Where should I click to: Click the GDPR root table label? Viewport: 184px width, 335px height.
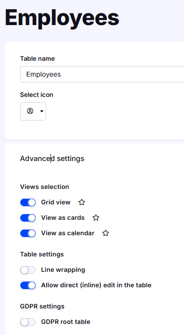pyautogui.click(x=66, y=322)
